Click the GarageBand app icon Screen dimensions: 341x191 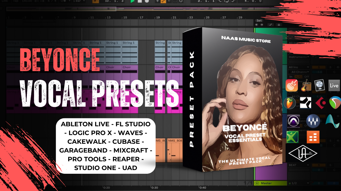pos(291,85)
